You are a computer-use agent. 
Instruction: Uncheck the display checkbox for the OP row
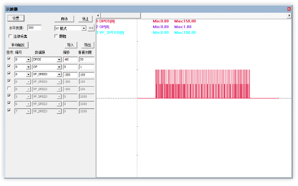click(9, 67)
